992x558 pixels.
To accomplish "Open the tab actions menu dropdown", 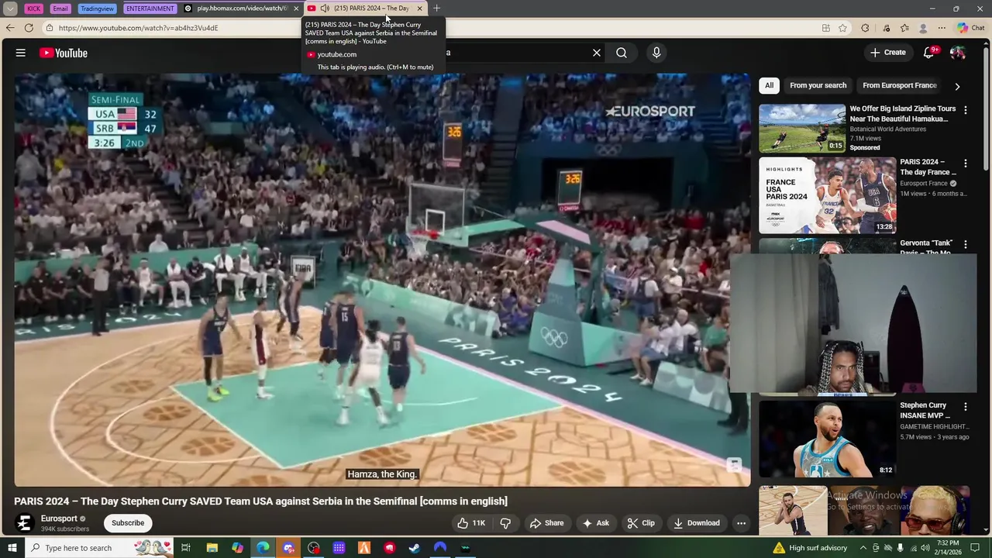I will coord(10,9).
